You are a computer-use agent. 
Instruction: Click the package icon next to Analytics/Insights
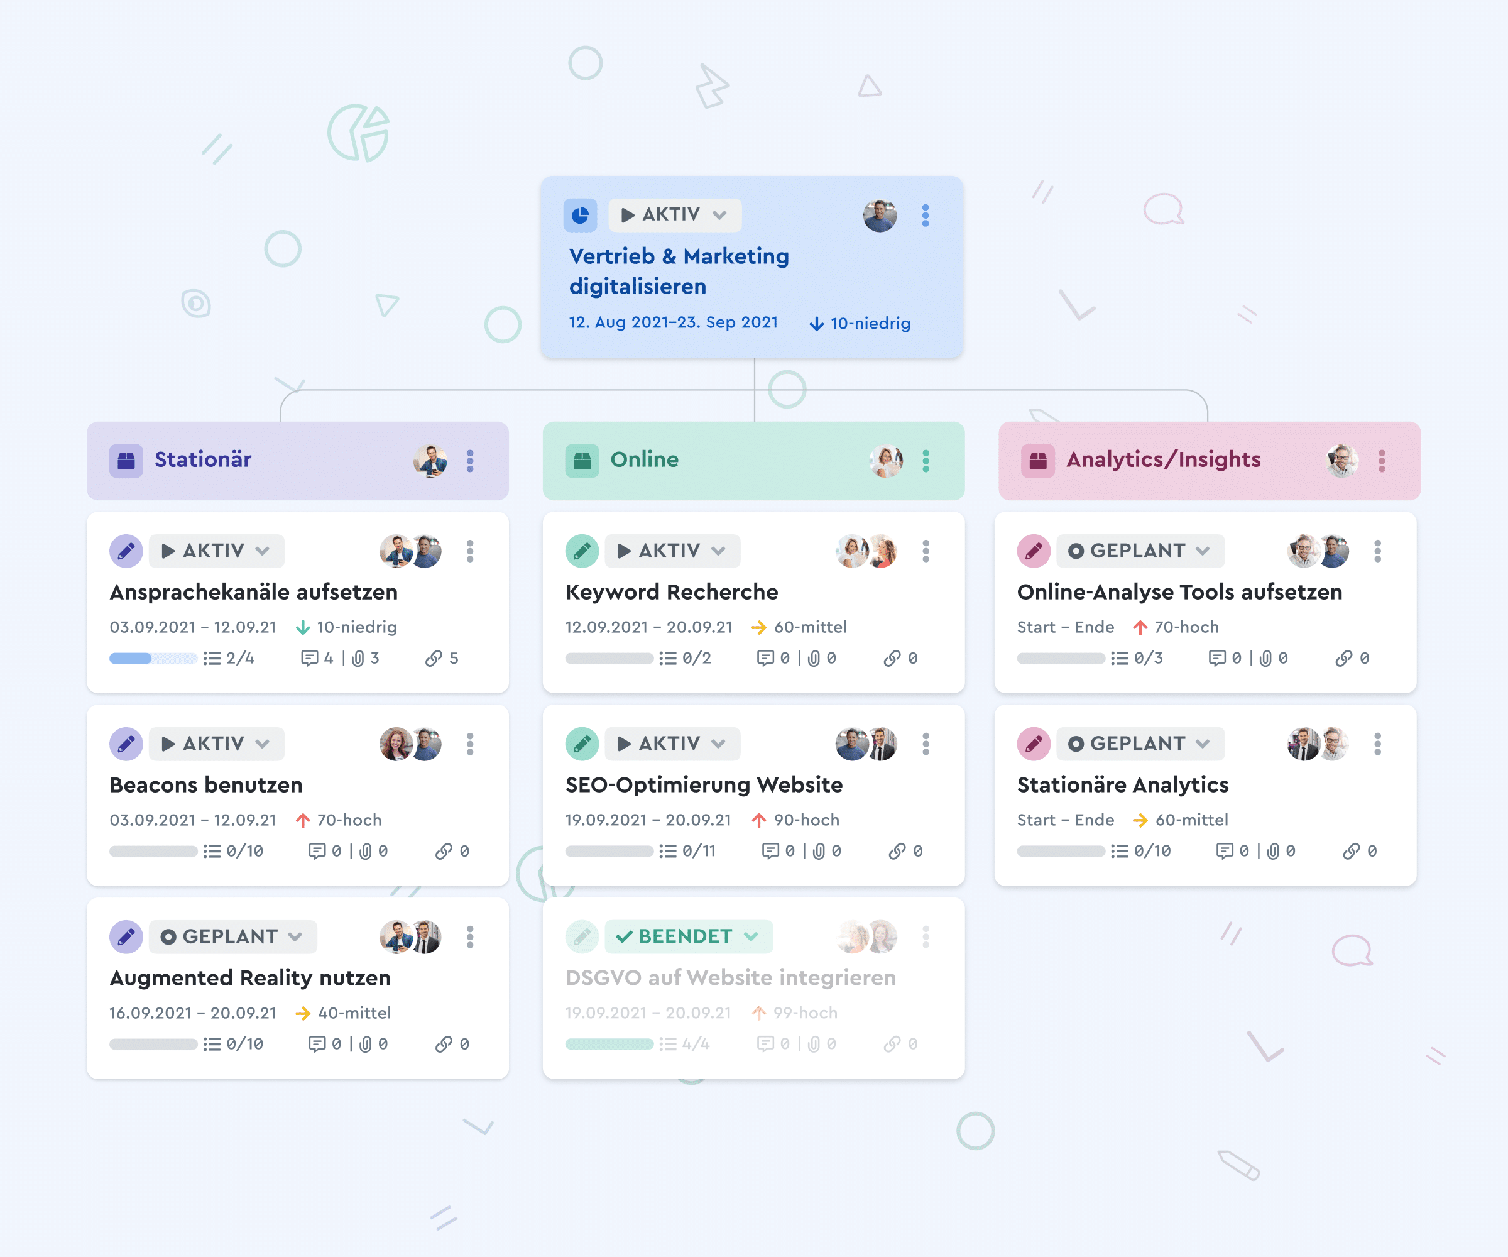[x=1037, y=461]
